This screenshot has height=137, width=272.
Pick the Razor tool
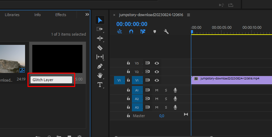100,48
